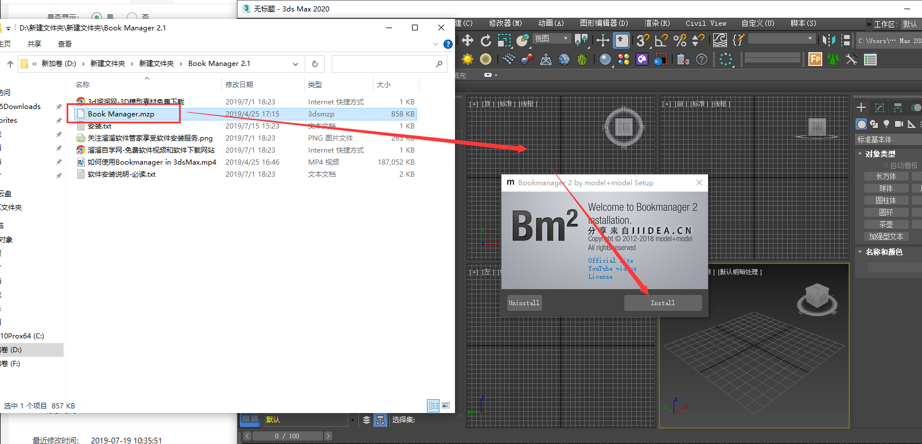Open the 视图 reference coordinate dropdown

pos(551,38)
